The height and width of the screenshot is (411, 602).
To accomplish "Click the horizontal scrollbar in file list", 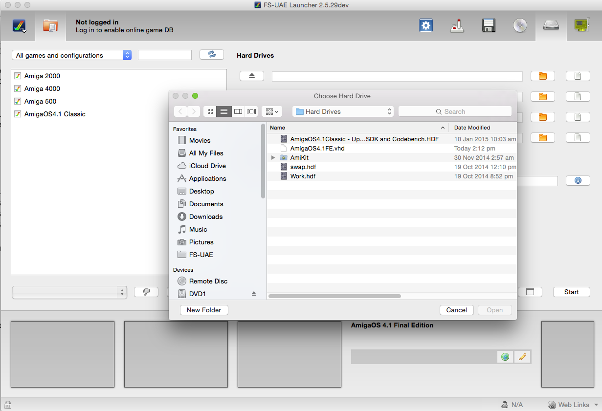I will pyautogui.click(x=335, y=296).
